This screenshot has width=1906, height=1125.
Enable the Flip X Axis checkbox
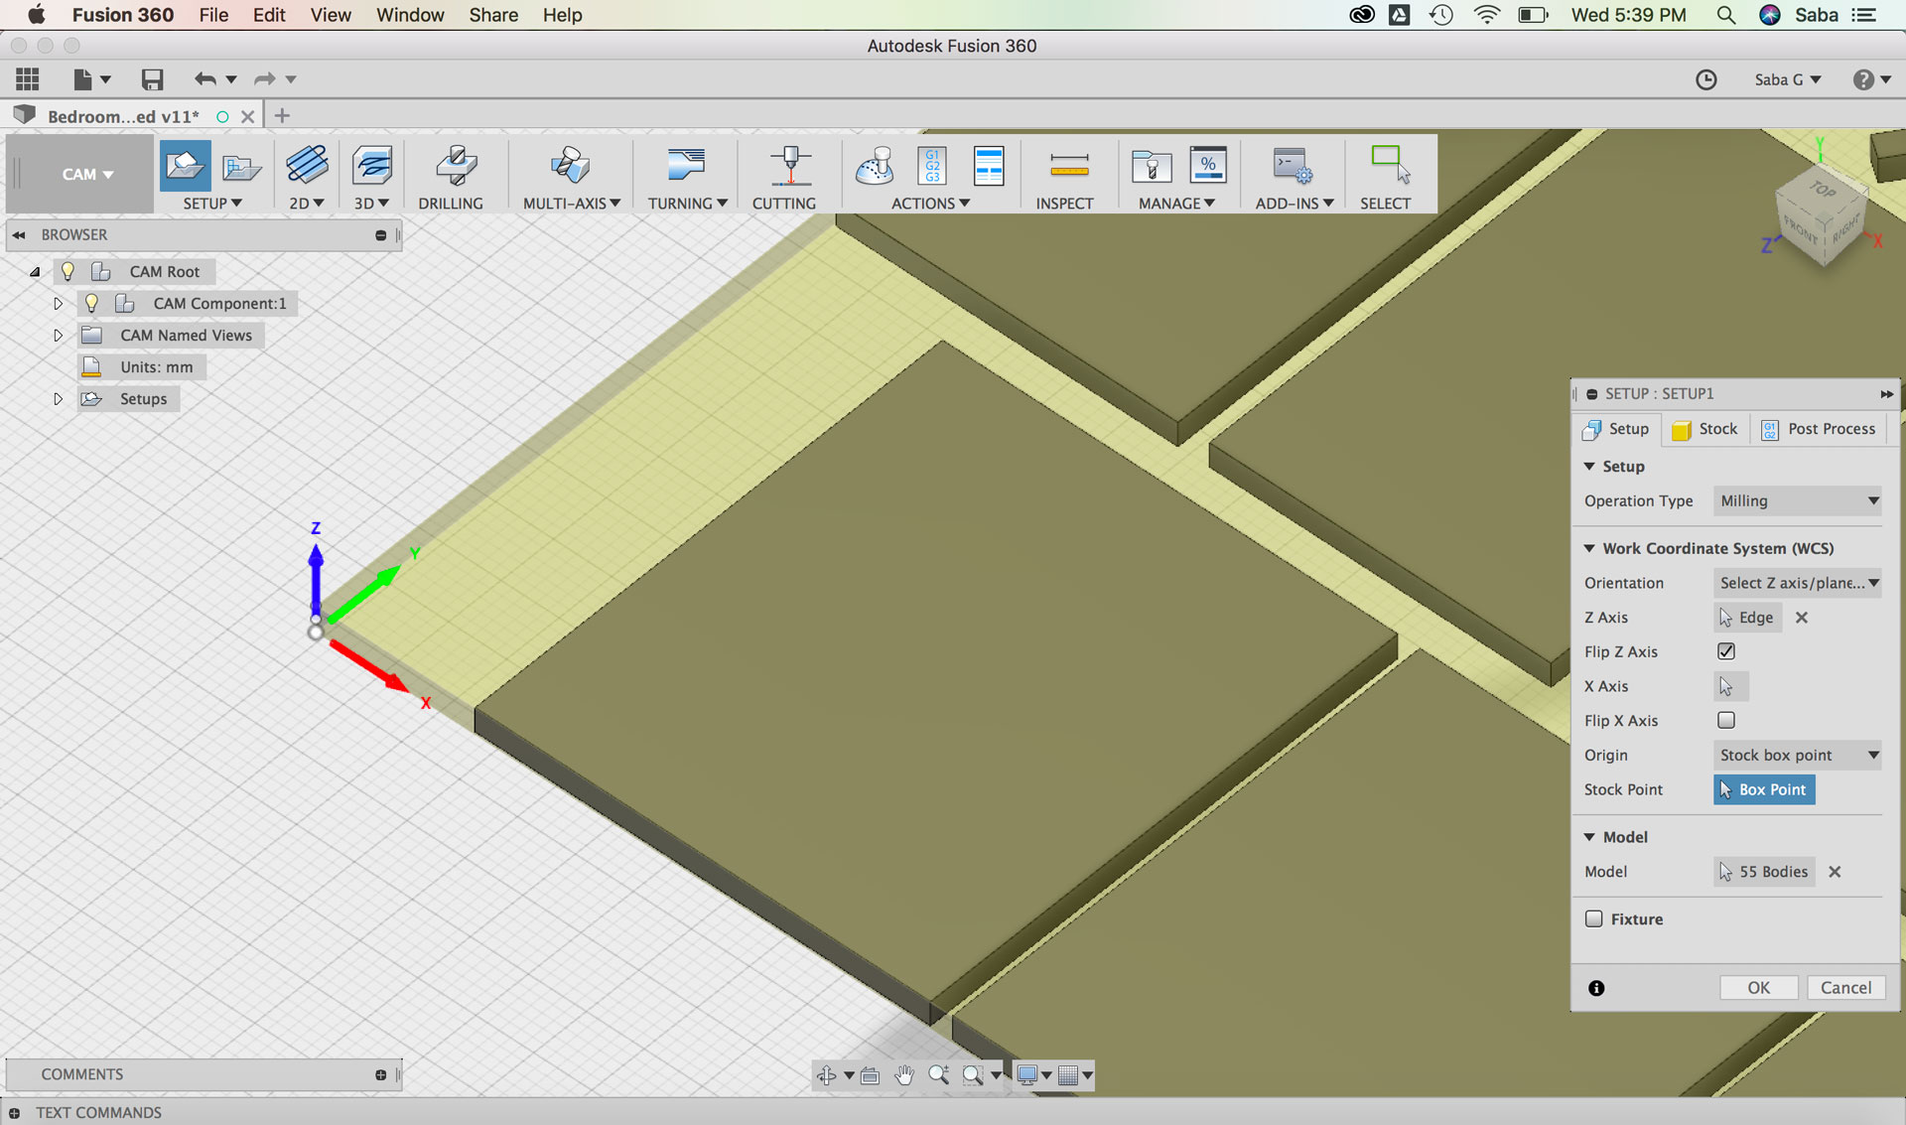(x=1726, y=720)
